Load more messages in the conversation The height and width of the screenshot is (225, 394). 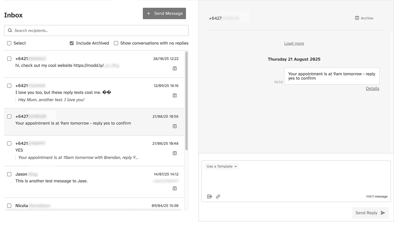[294, 43]
